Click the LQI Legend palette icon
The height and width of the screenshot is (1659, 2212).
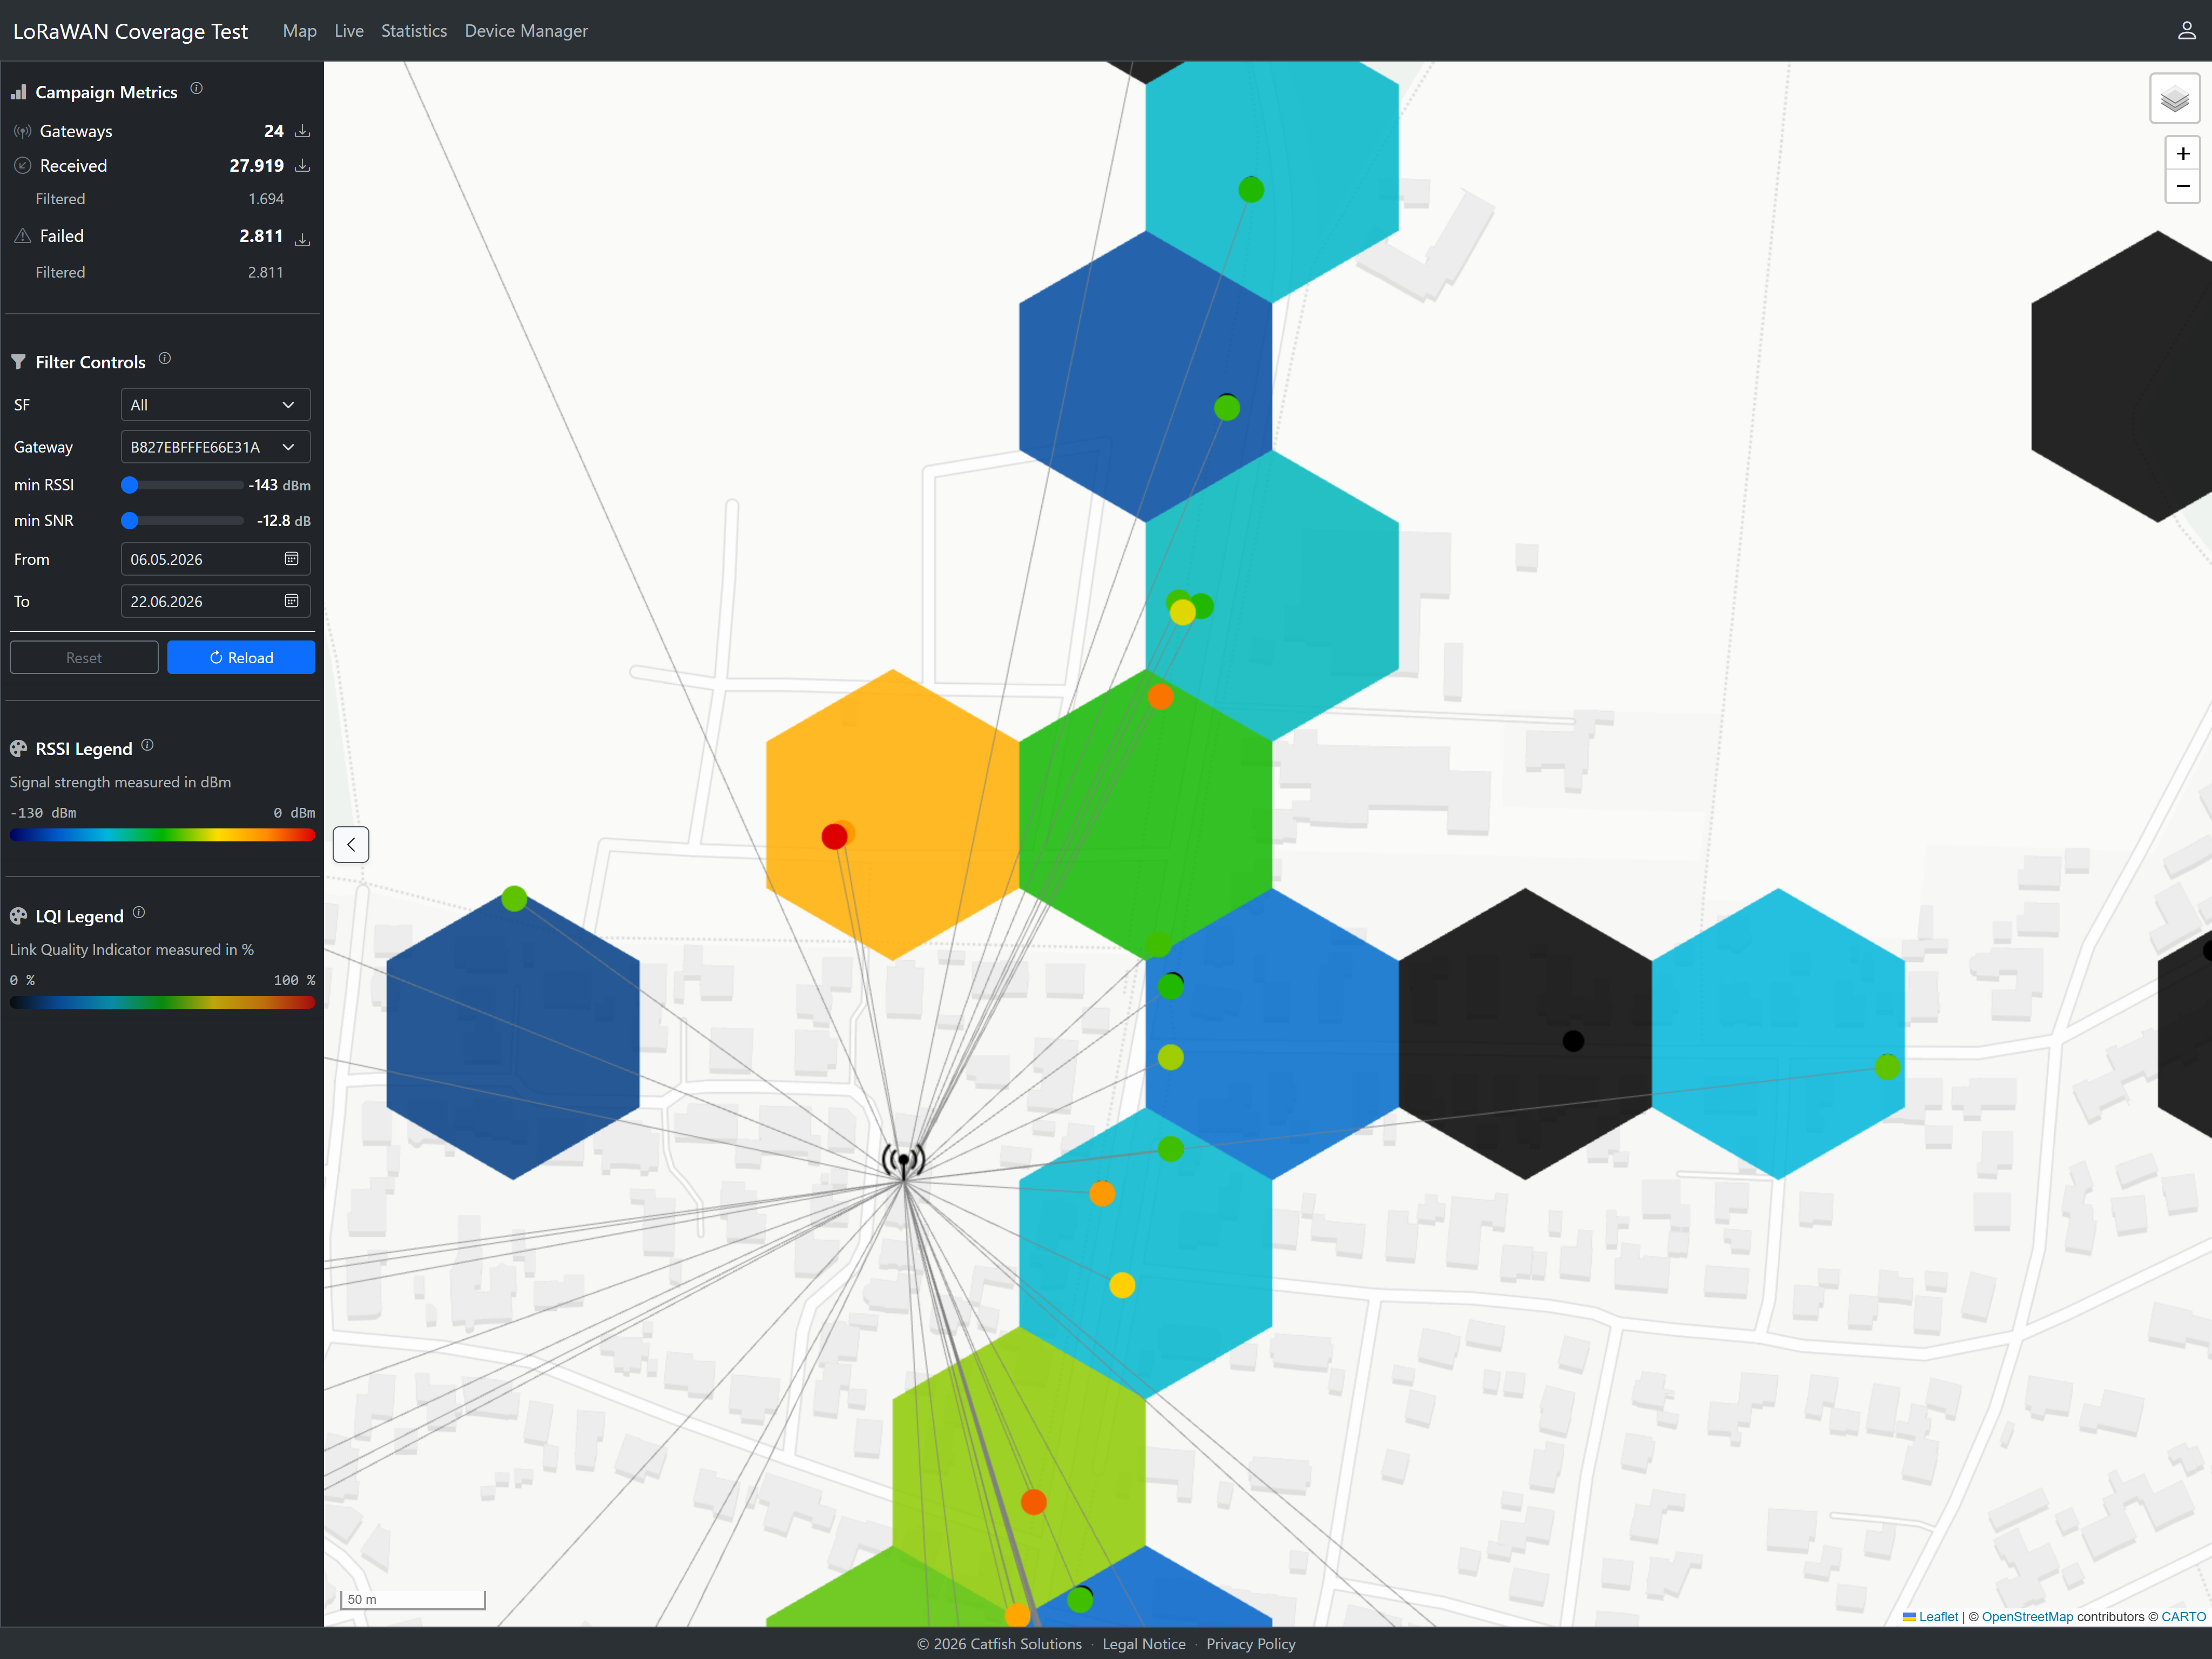pyautogui.click(x=18, y=916)
